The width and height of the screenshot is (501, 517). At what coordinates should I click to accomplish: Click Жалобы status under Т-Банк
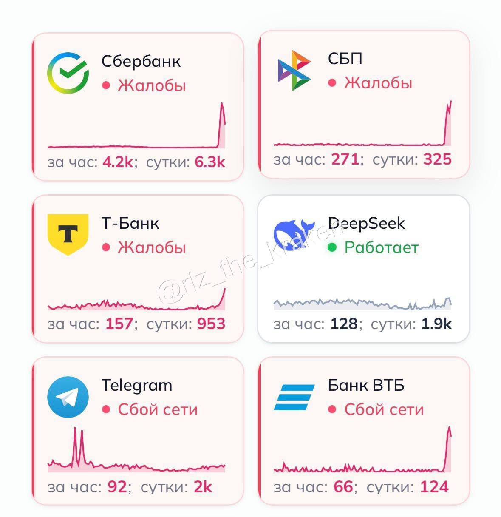[x=152, y=247]
